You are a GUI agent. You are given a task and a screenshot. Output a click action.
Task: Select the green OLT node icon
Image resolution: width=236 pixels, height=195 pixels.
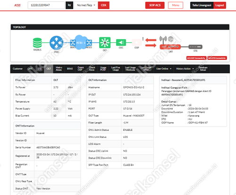click(105, 42)
